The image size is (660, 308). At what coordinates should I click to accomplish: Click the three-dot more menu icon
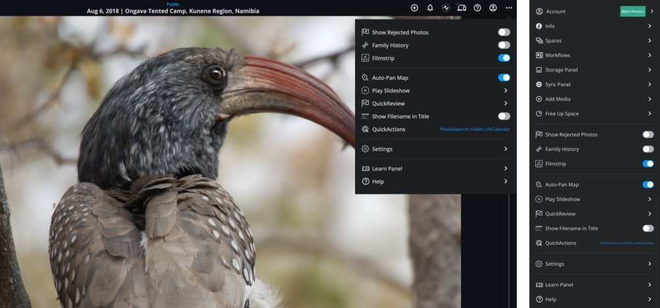coord(509,7)
